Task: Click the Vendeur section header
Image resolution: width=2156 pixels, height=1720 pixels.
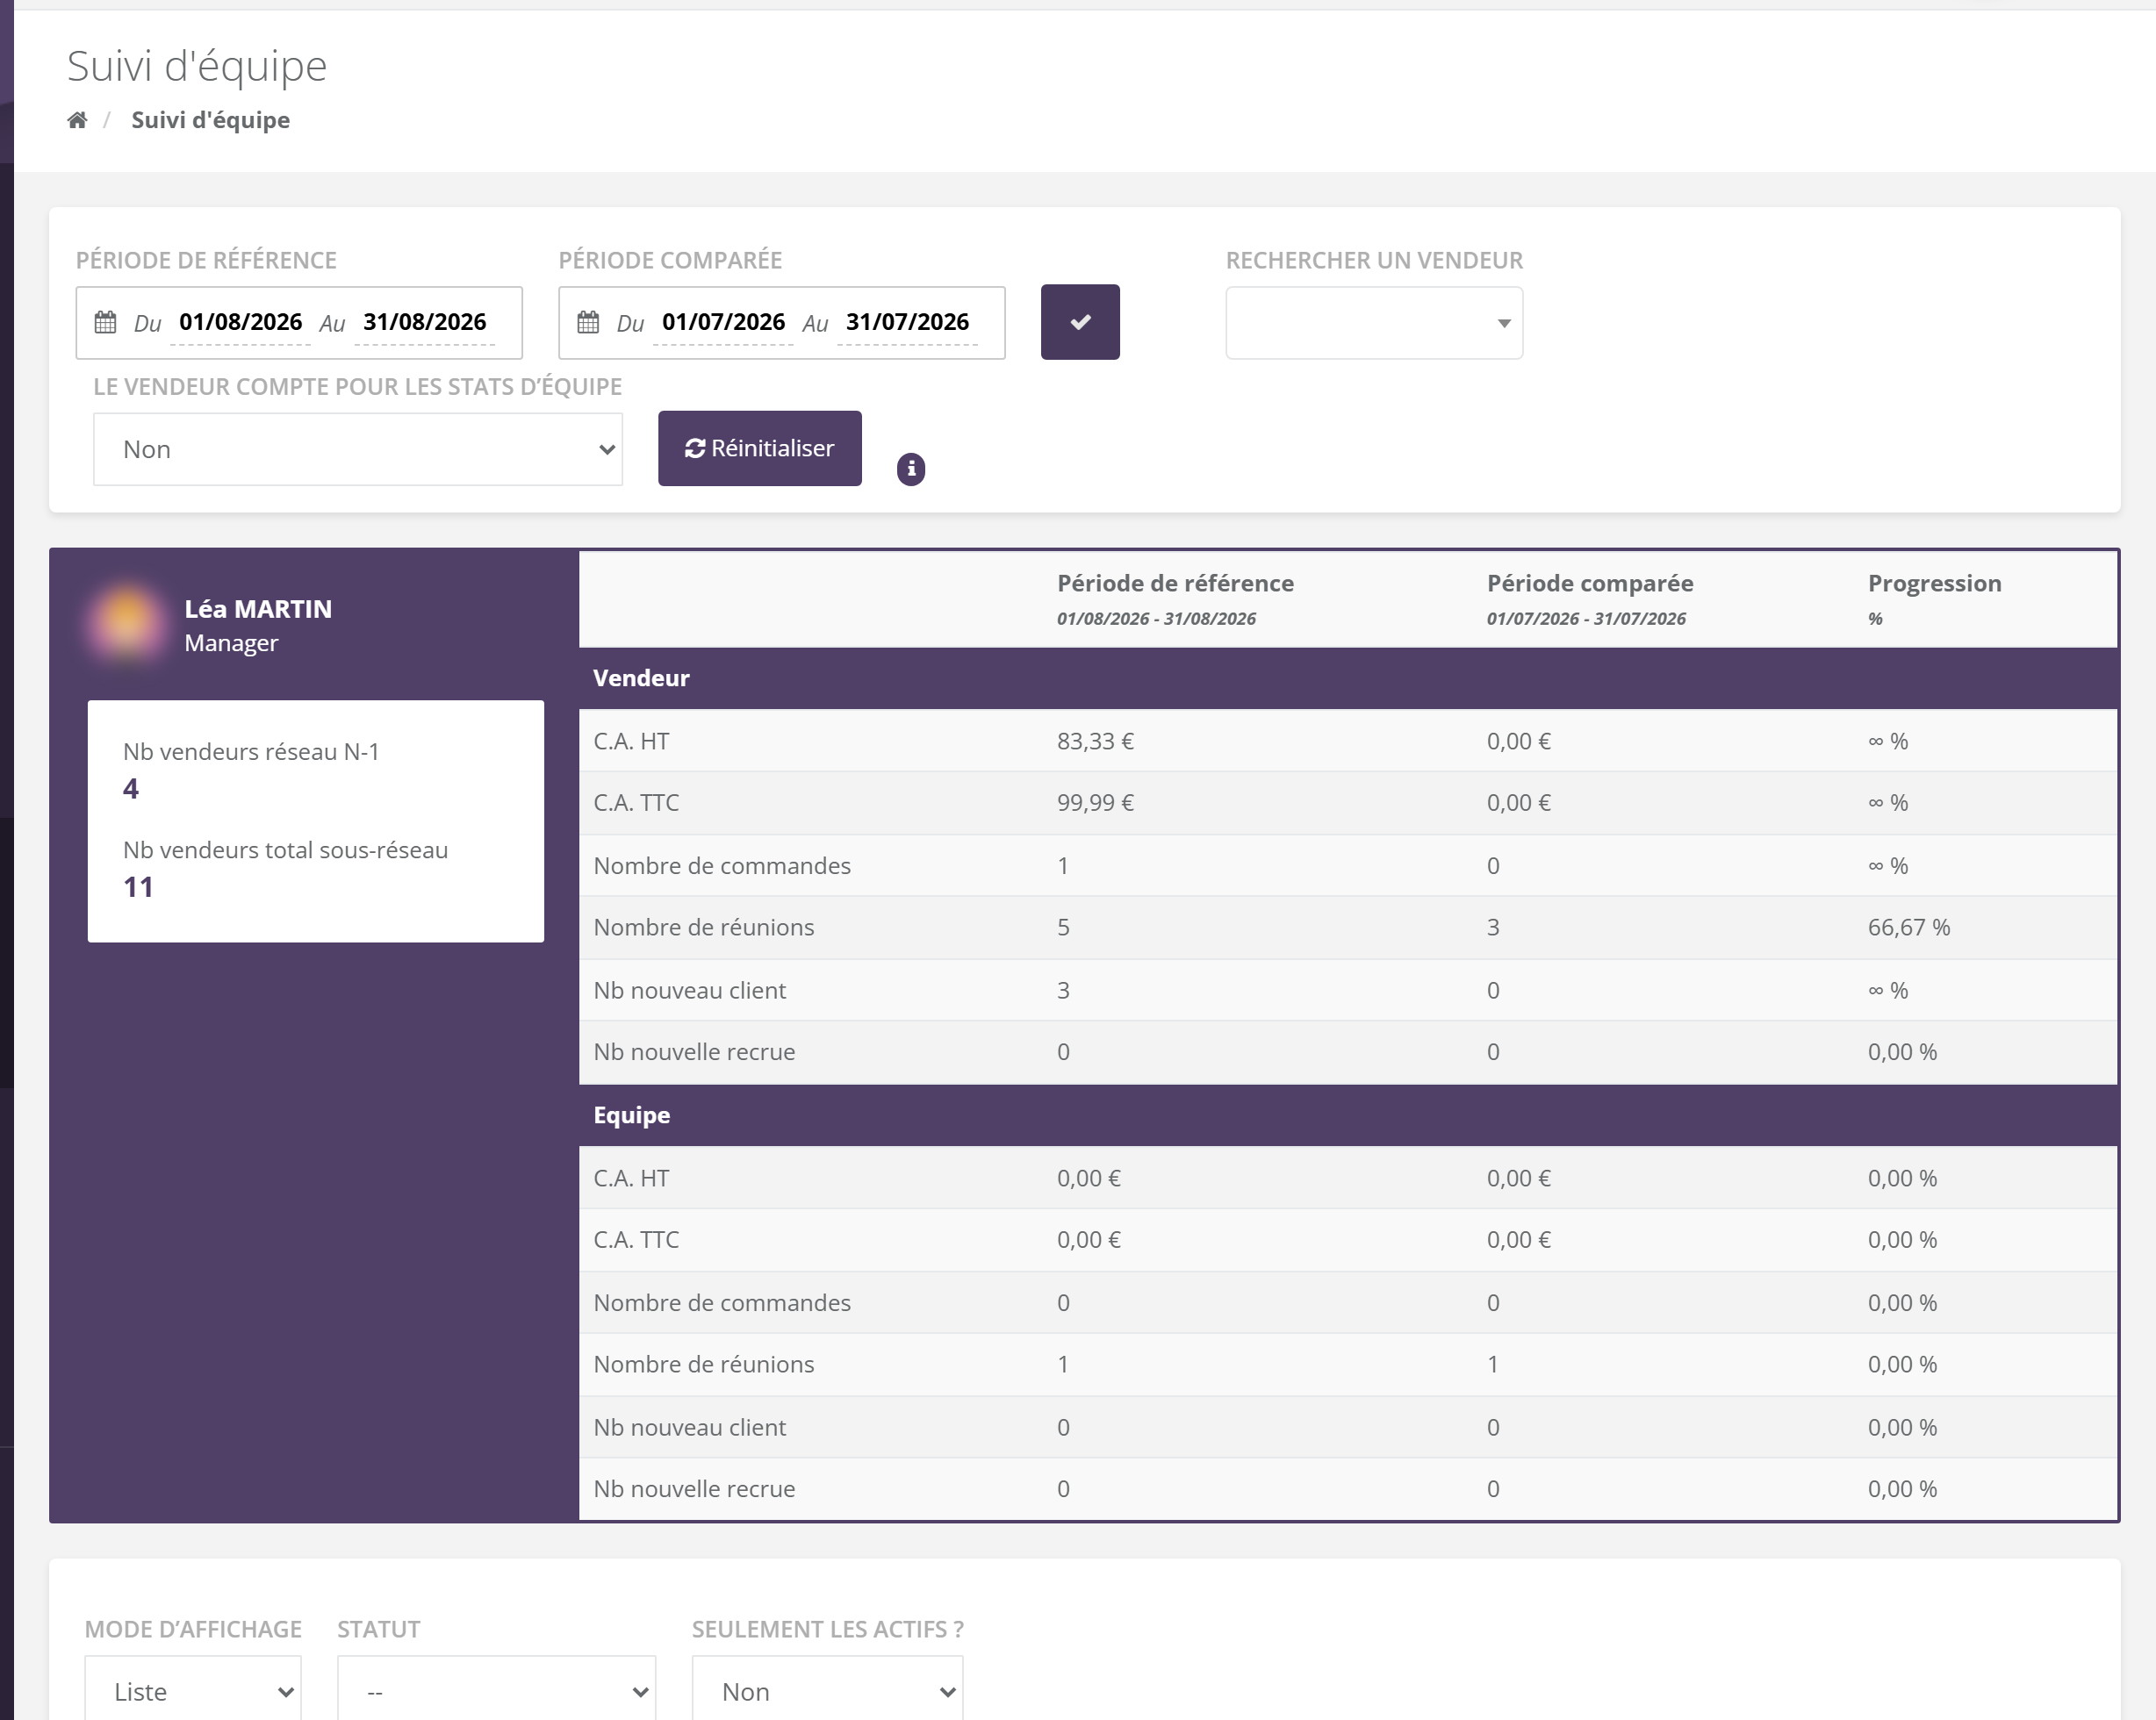Action: (x=1347, y=677)
